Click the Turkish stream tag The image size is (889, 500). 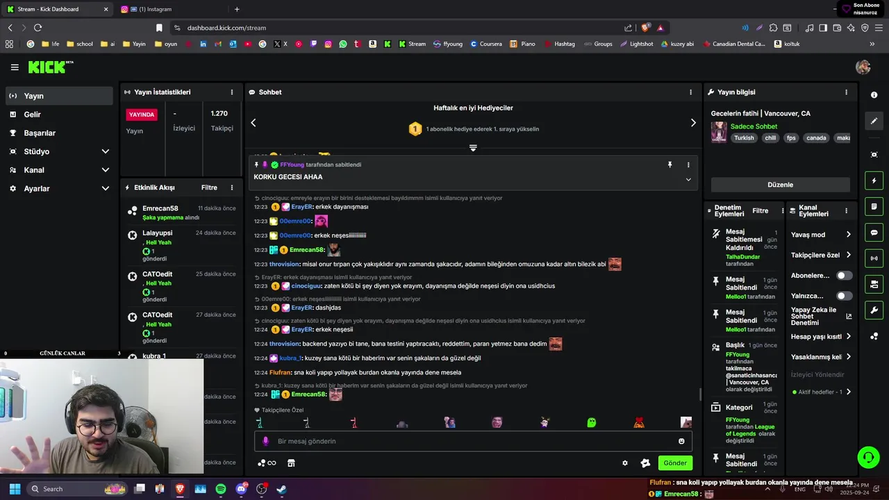(x=744, y=137)
